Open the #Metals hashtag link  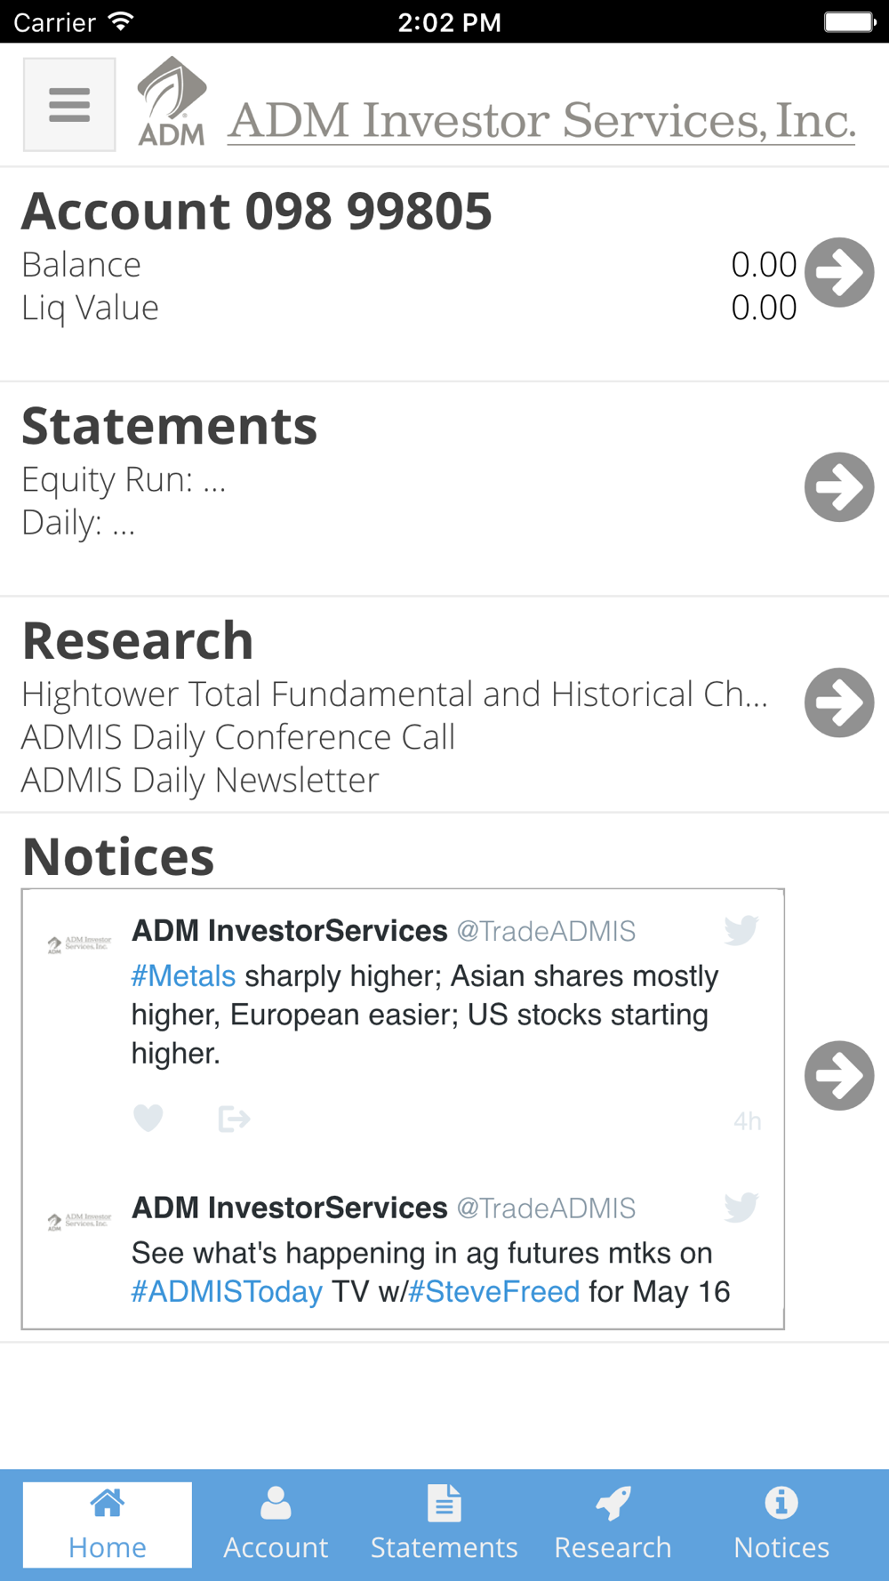coord(183,976)
